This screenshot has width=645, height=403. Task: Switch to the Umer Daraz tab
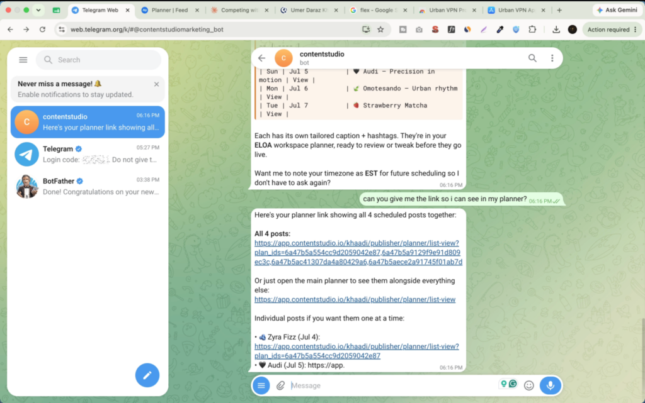[x=309, y=10]
